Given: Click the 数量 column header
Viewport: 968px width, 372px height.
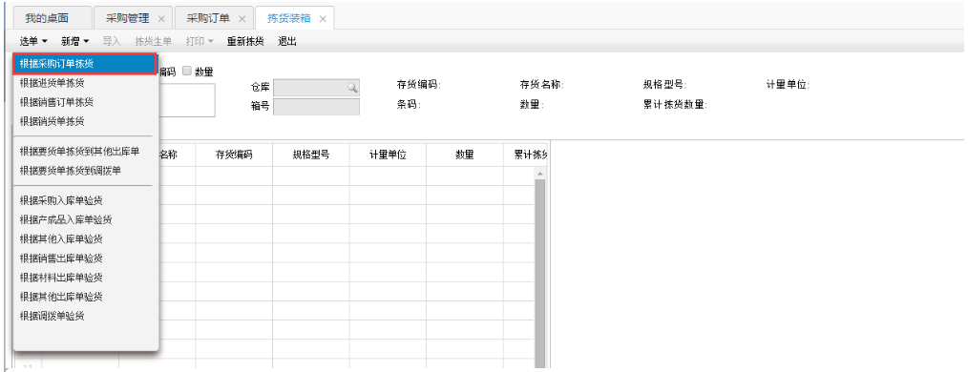Looking at the screenshot, I should pyautogui.click(x=464, y=155).
